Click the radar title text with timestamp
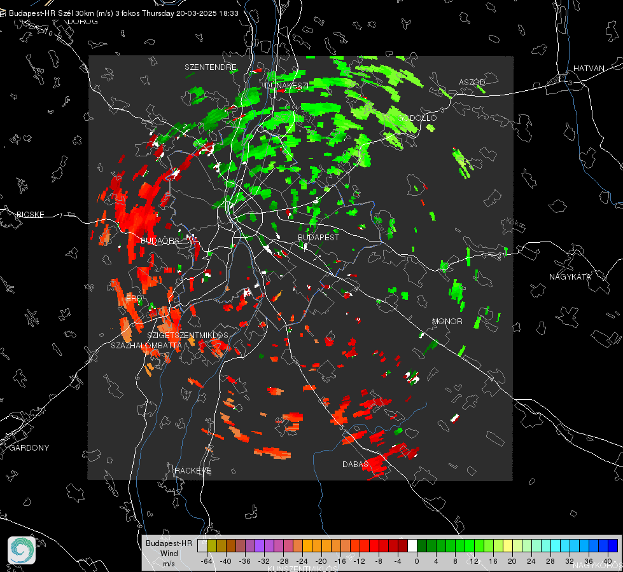Screen dimensions: 623x572 [x=123, y=13]
